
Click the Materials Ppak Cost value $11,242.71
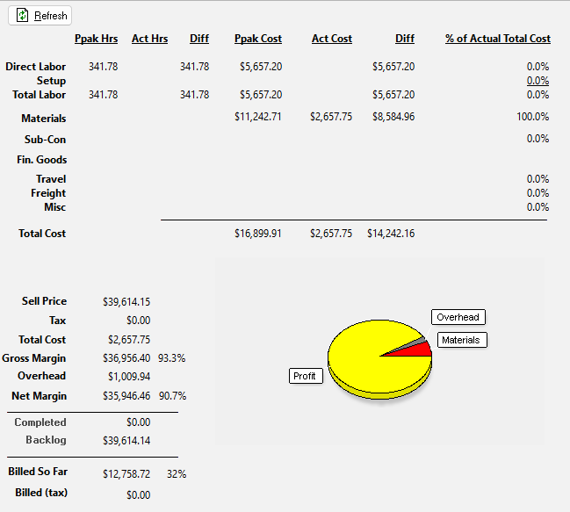click(x=258, y=117)
